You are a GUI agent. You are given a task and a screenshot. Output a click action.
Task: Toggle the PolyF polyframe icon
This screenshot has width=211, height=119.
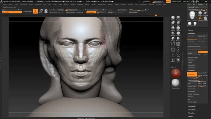tap(173, 44)
